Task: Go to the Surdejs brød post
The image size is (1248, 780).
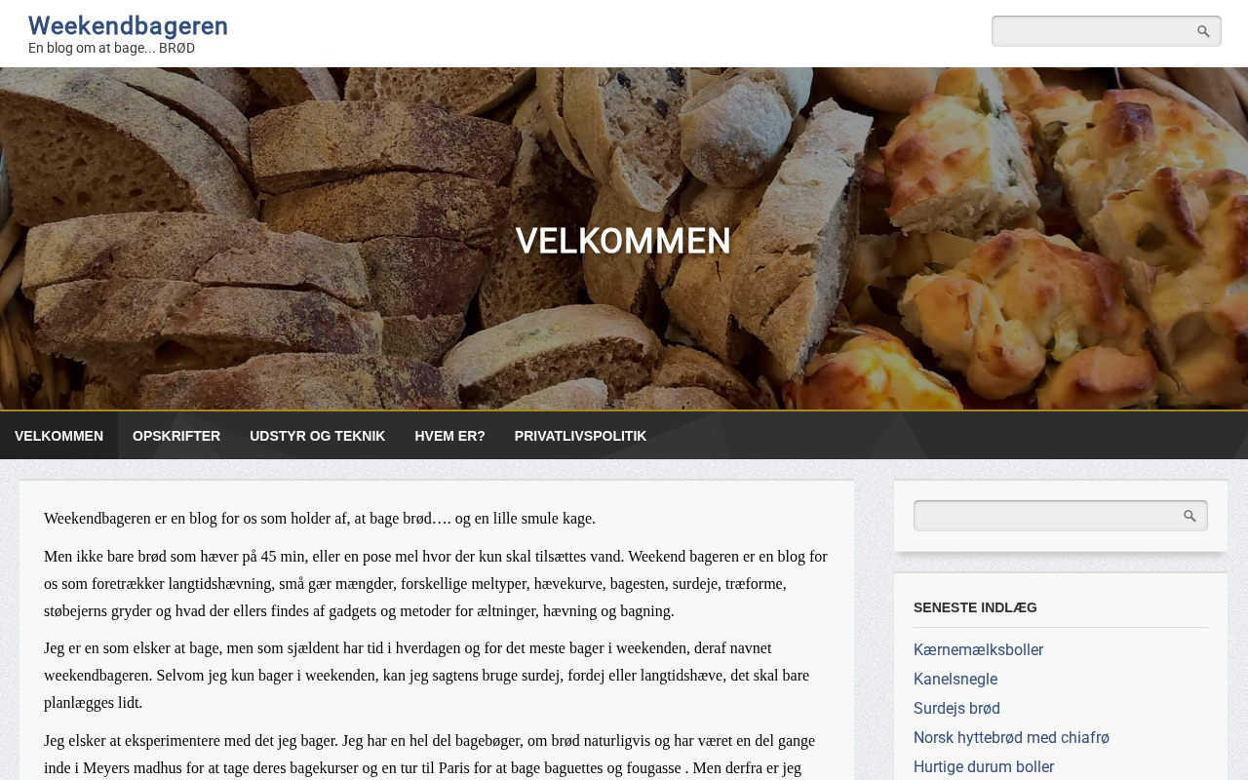Action: 956,709
